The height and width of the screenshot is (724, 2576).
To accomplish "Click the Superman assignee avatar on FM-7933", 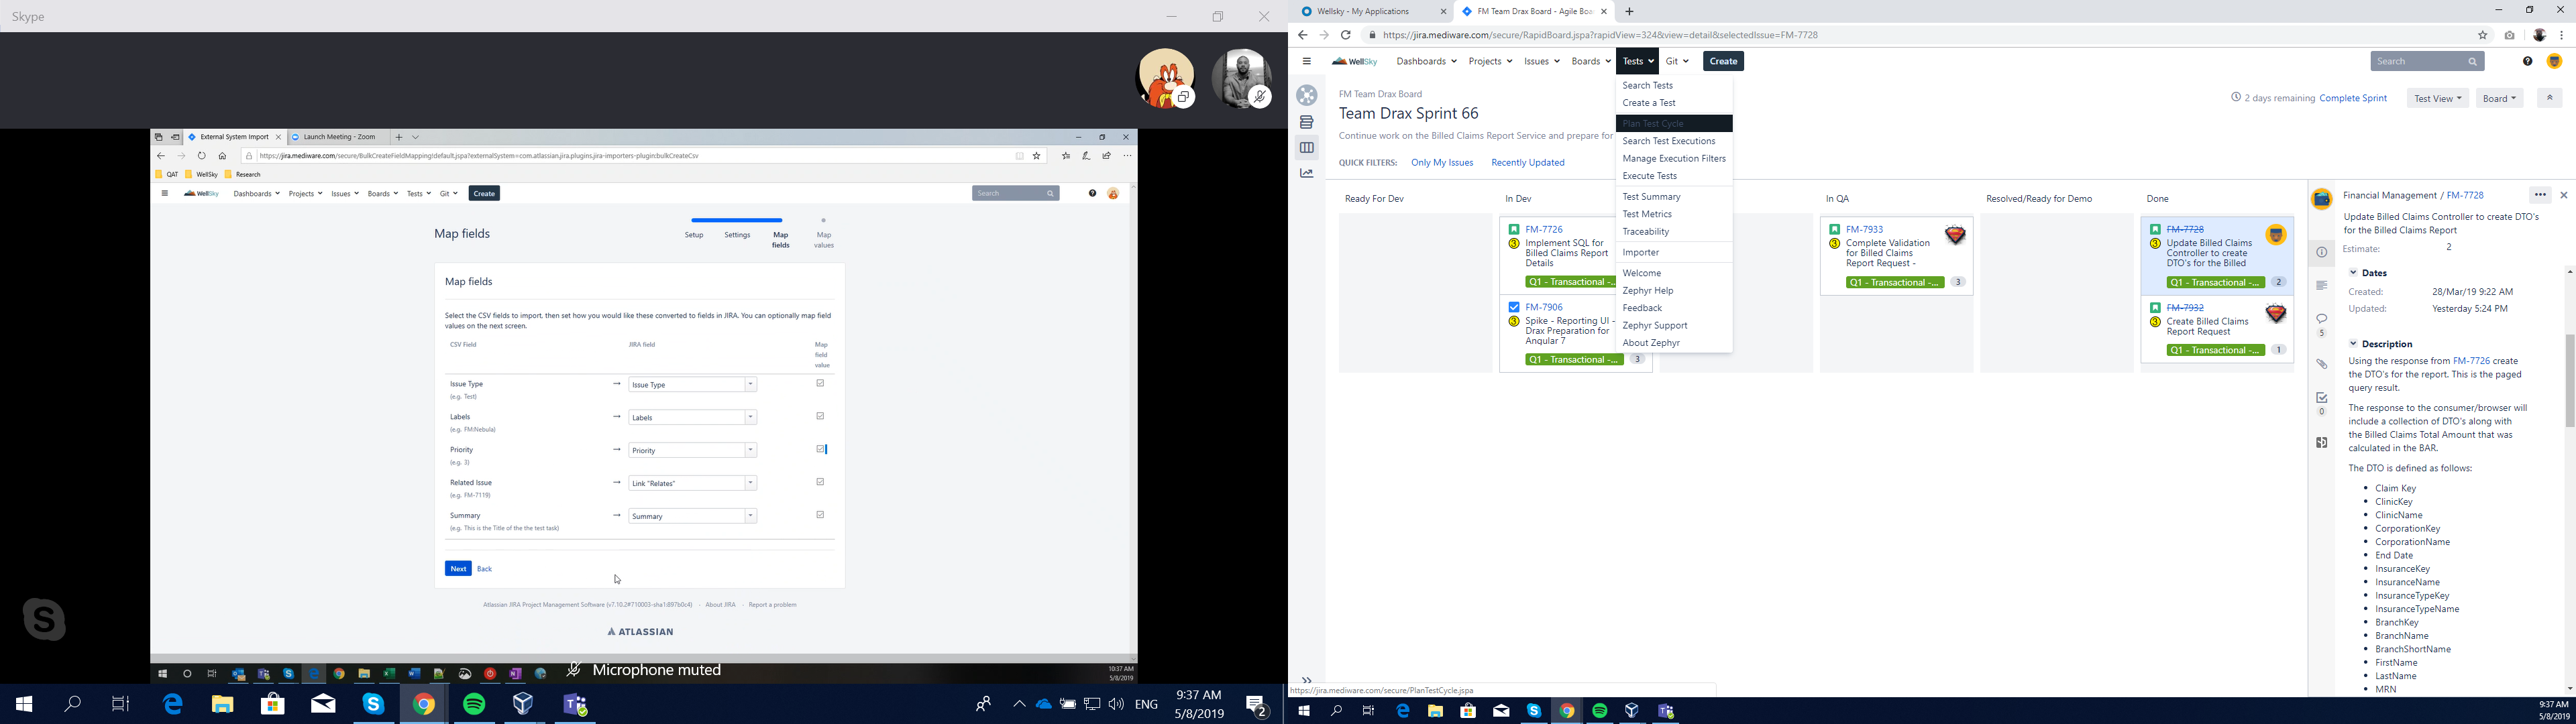I will (x=1955, y=236).
